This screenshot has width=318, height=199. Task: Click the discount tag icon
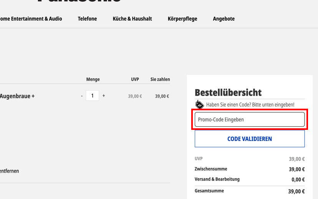[x=199, y=104]
